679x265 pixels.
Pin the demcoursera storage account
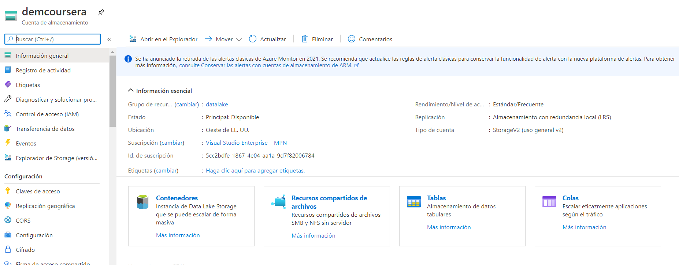click(101, 12)
